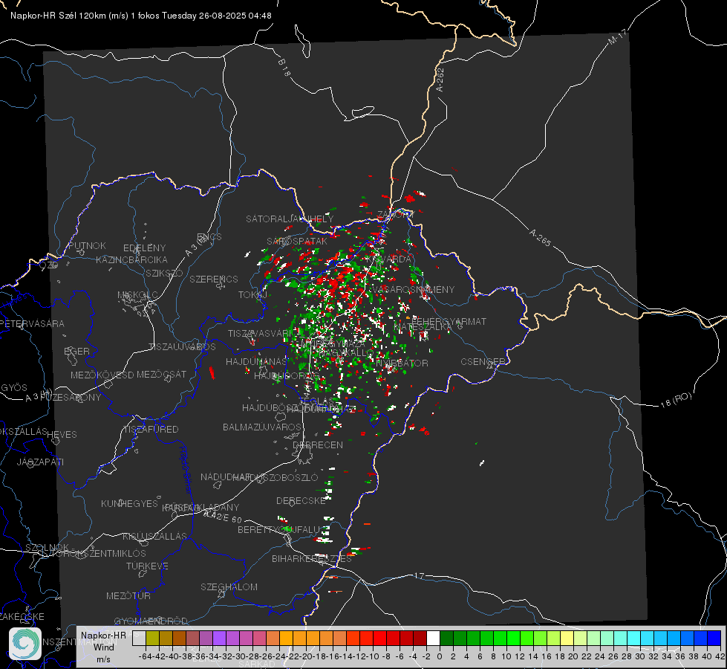Click the FÜZESABONY label

pos(71,398)
